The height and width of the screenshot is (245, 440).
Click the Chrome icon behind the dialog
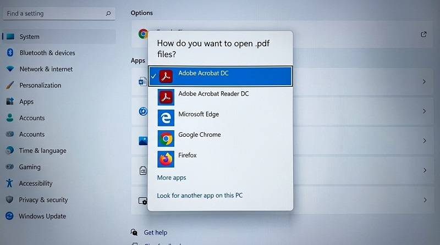pos(143,34)
